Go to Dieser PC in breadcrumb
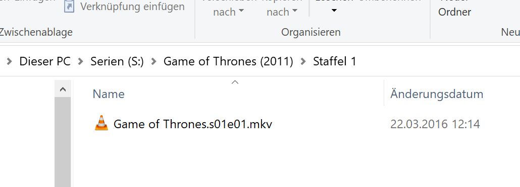Image resolution: width=520 pixels, height=187 pixels. 45,61
